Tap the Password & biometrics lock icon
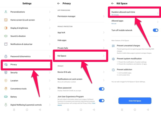161x113 pixels. (6, 56)
